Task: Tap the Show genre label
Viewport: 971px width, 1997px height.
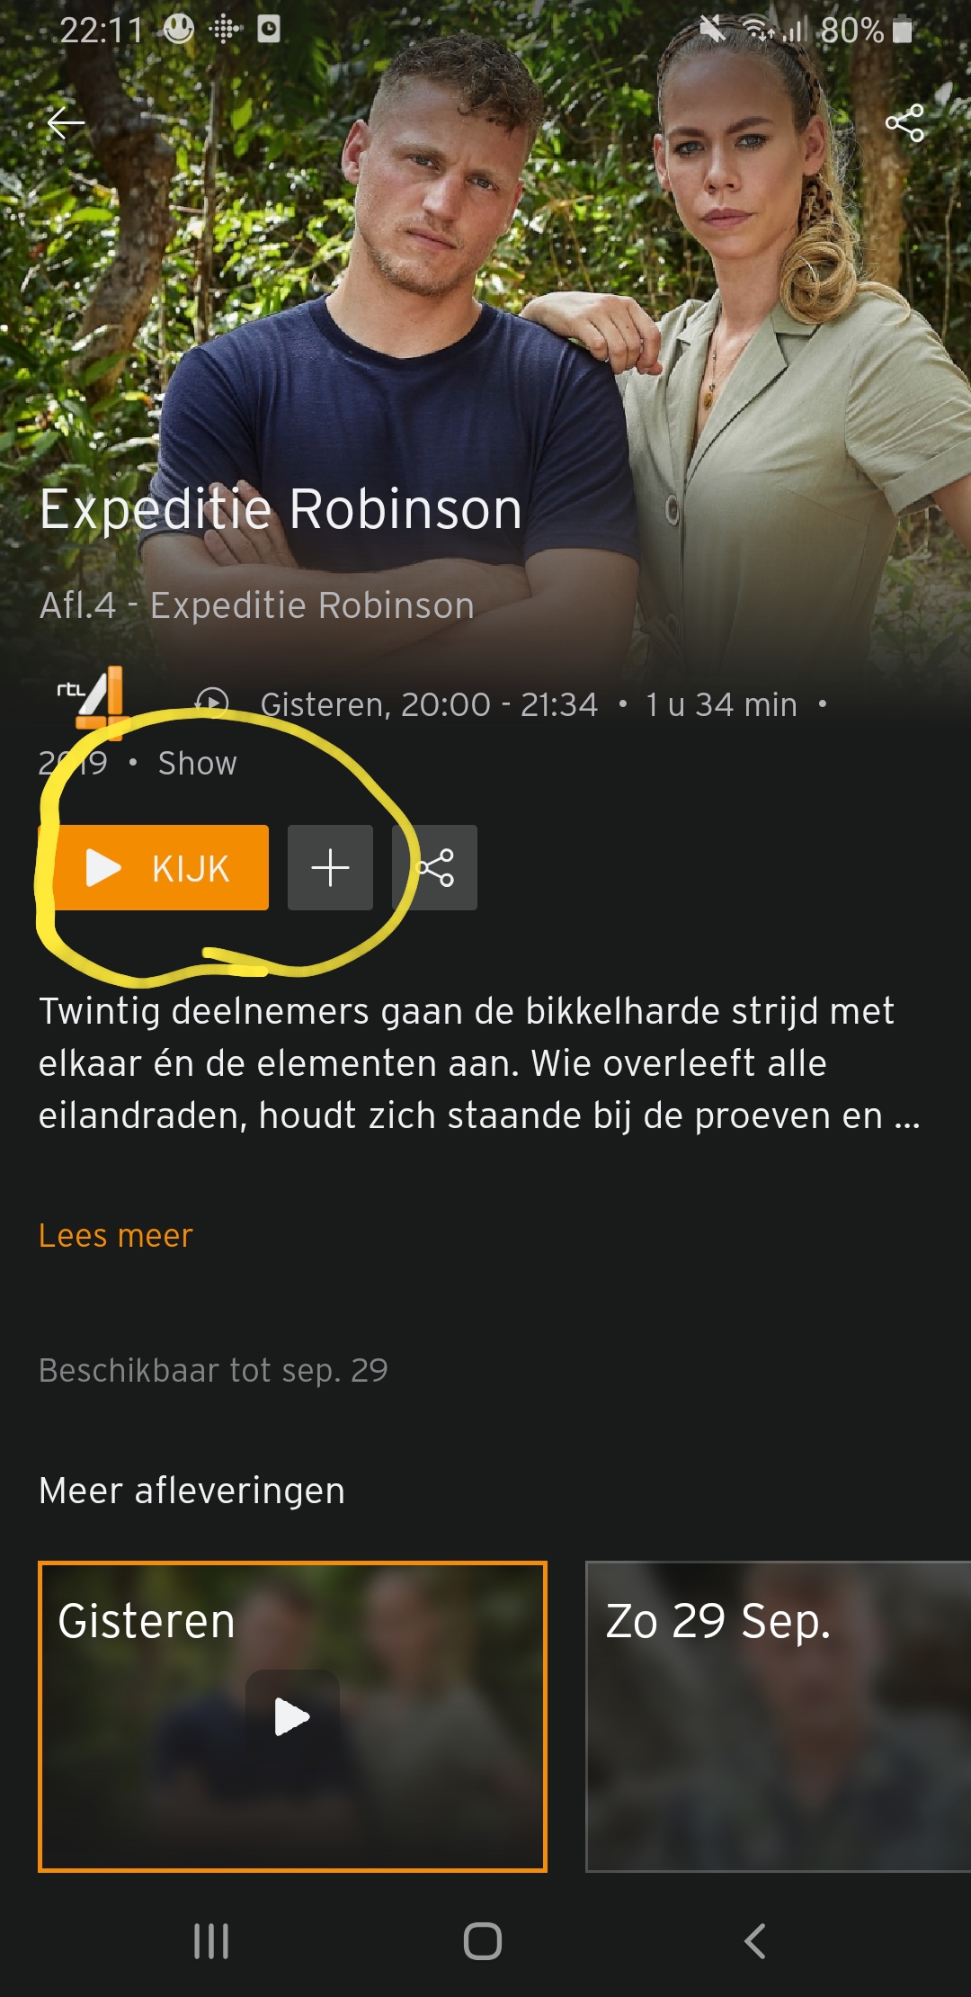Action: [198, 763]
